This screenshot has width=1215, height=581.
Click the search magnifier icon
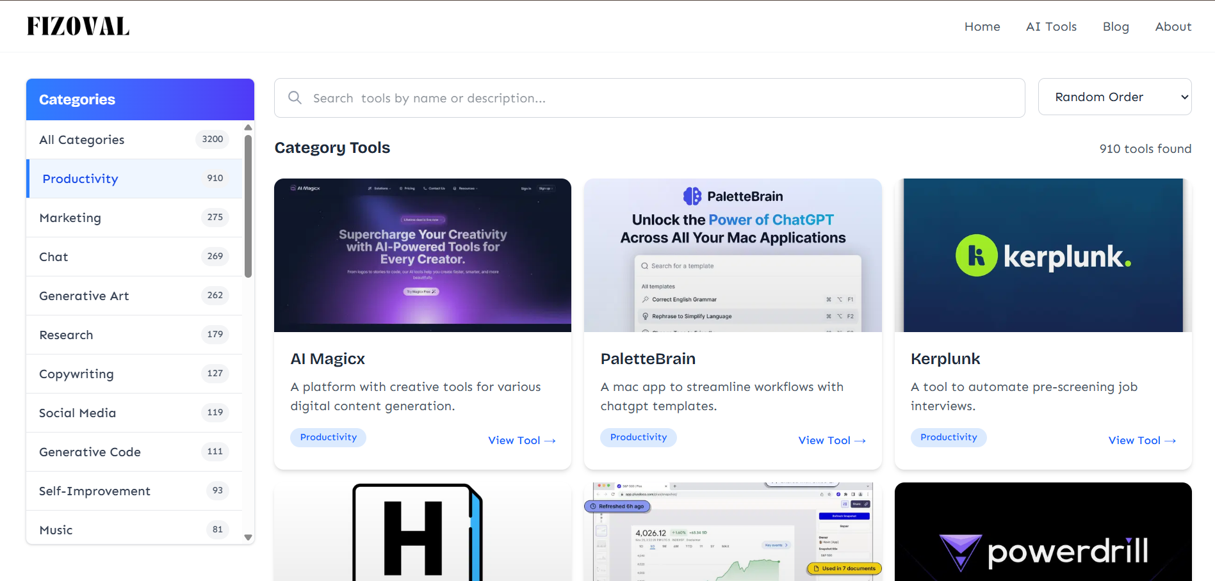coord(295,98)
